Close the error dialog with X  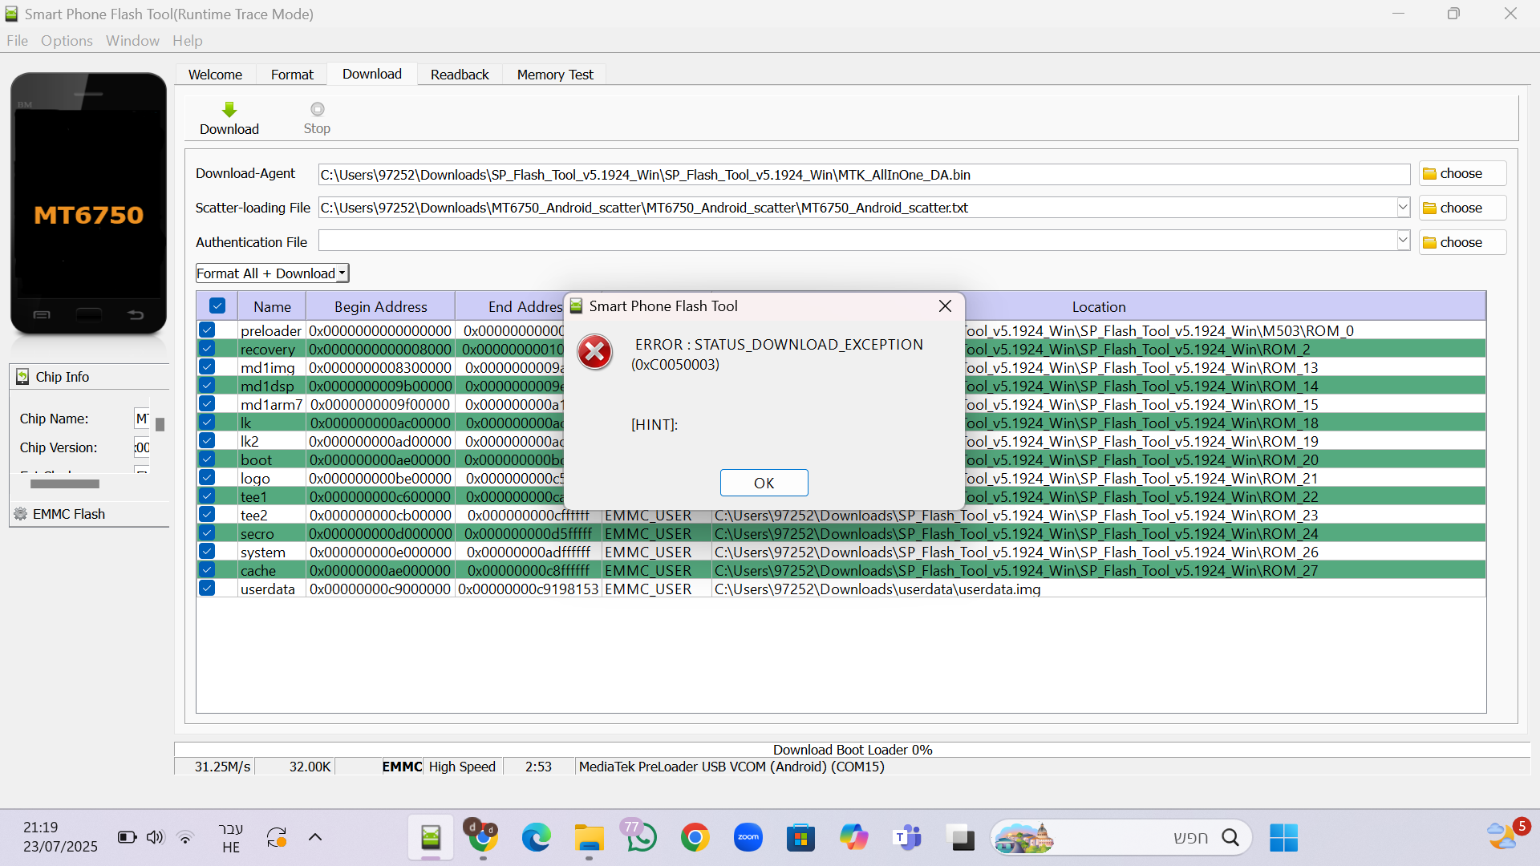[x=945, y=306]
